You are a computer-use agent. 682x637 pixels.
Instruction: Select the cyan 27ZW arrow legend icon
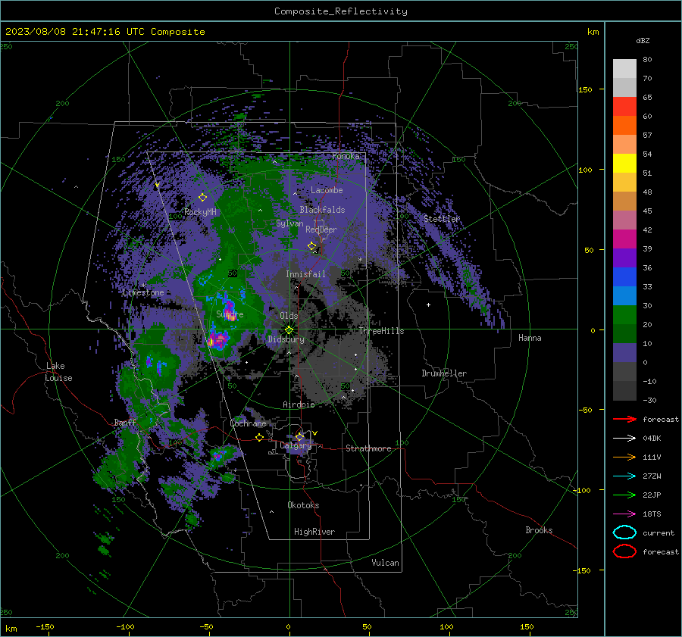point(624,476)
